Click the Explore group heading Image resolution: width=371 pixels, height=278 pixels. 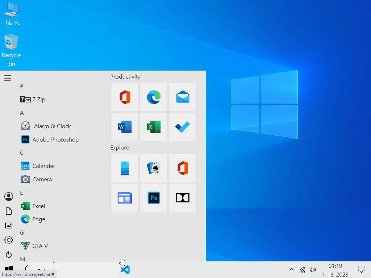click(120, 148)
